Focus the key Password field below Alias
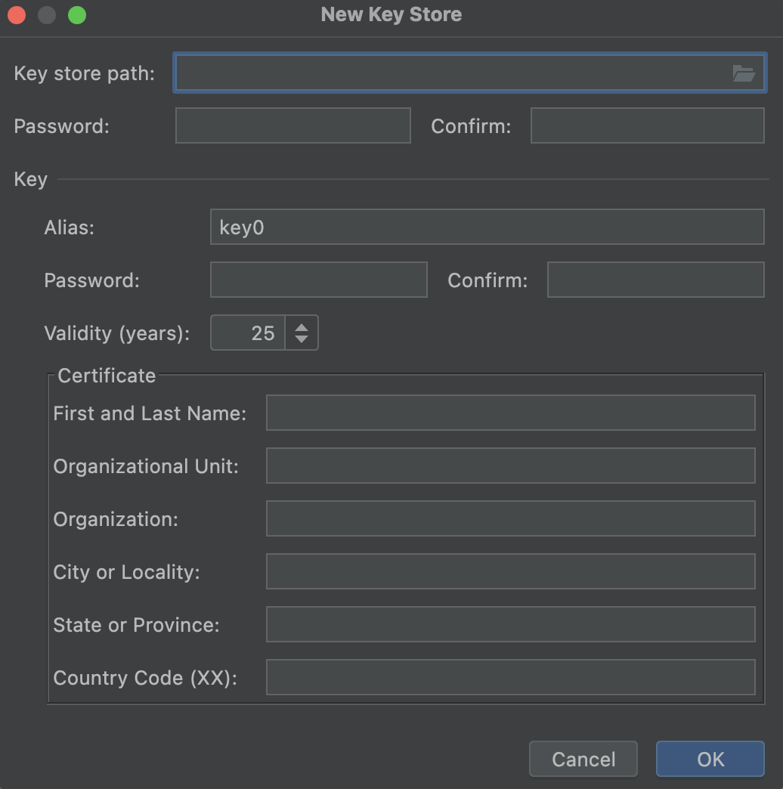 pos(318,280)
